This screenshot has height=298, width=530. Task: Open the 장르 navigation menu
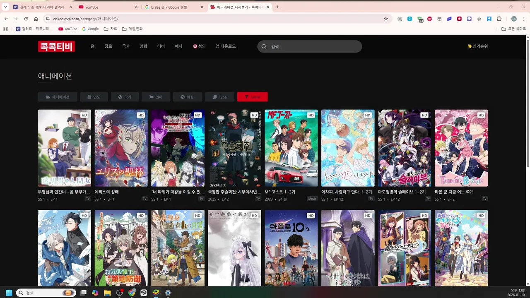(x=108, y=46)
